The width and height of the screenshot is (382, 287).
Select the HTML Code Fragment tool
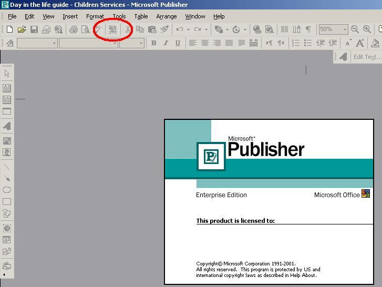[x=7, y=251]
